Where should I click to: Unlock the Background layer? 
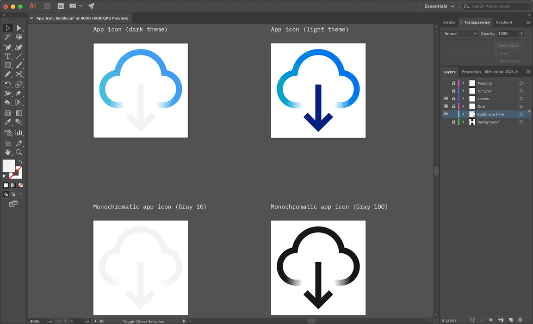point(454,122)
